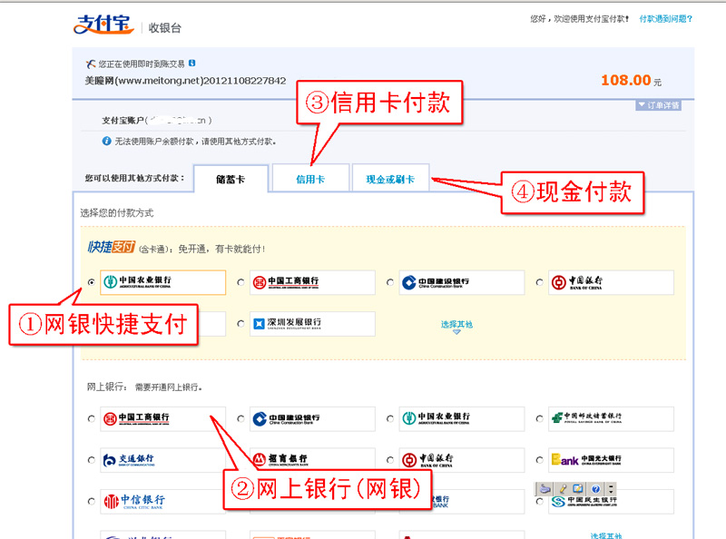Click the 快捷支付 logo
Image resolution: width=726 pixels, height=539 pixels.
tap(112, 248)
